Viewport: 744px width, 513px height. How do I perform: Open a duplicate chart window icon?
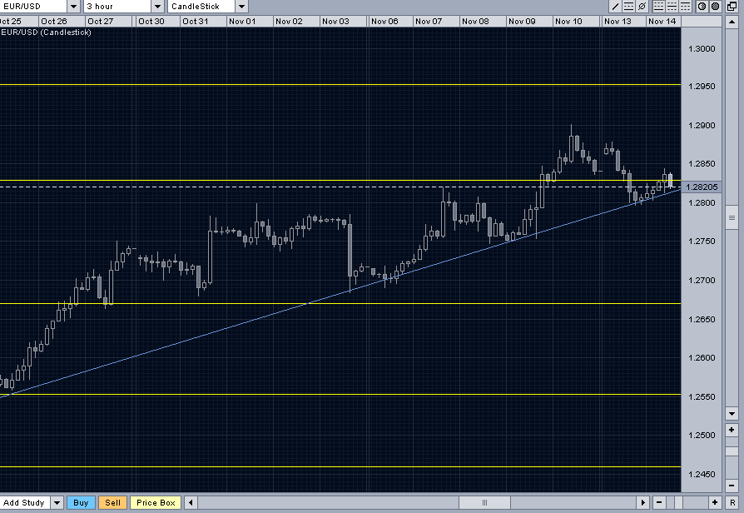pyautogui.click(x=732, y=6)
